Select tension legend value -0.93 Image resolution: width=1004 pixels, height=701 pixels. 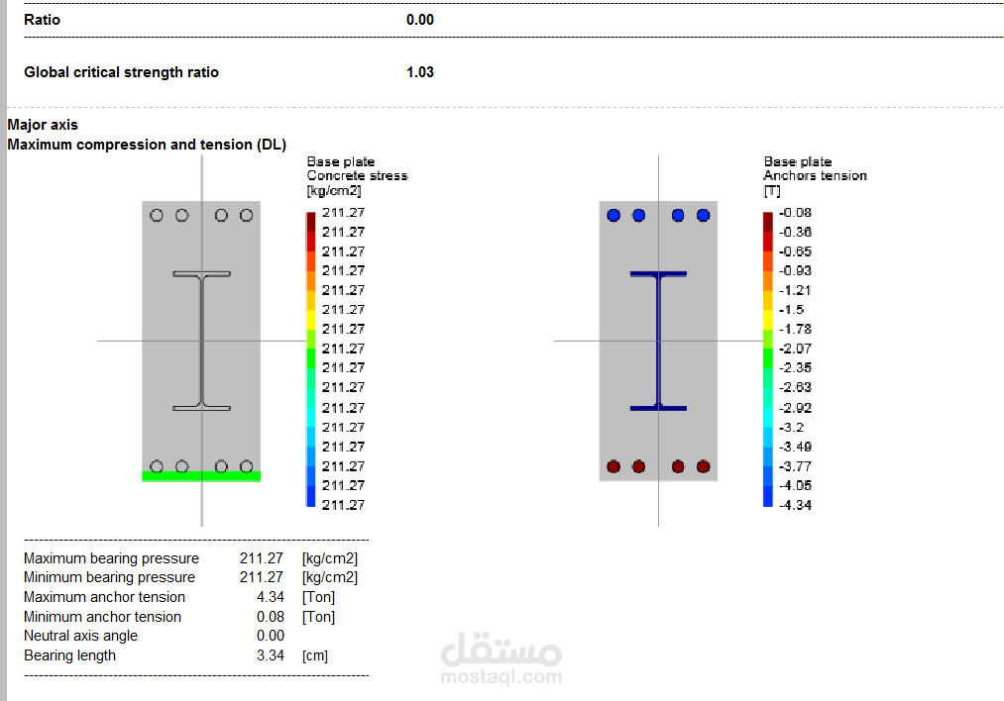(x=795, y=270)
